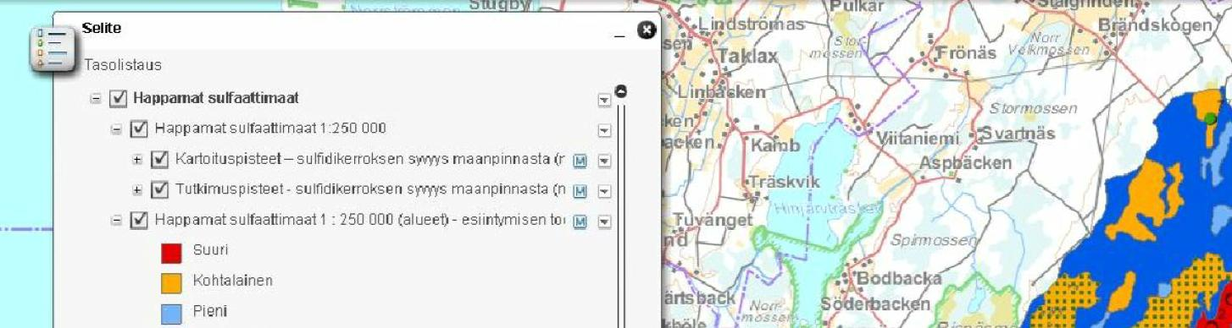
Task: Click the Kartoituspisteet layer name
Action: point(369,159)
